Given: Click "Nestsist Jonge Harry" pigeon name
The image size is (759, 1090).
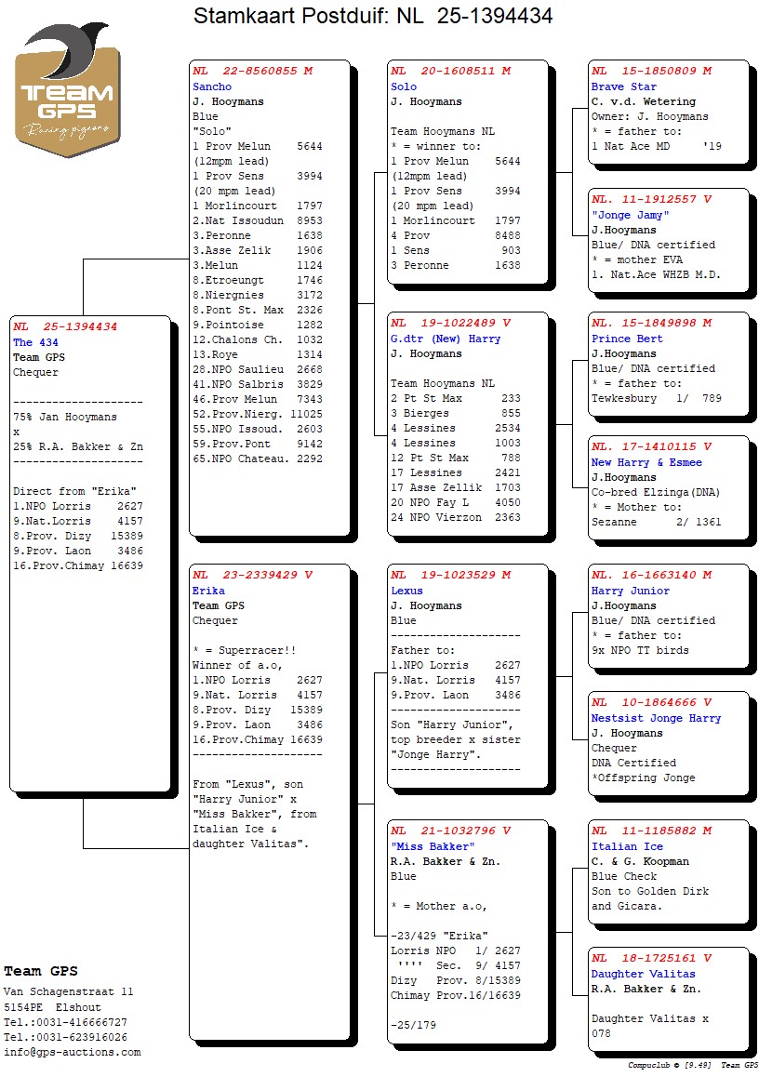Looking at the screenshot, I should (656, 718).
